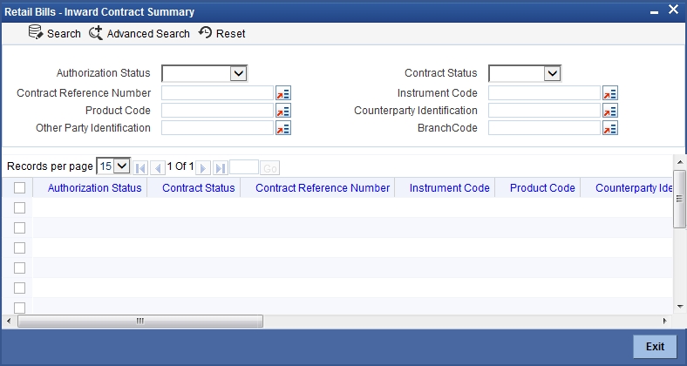Sort by Authorization Status column header
687x366 pixels.
click(95, 188)
